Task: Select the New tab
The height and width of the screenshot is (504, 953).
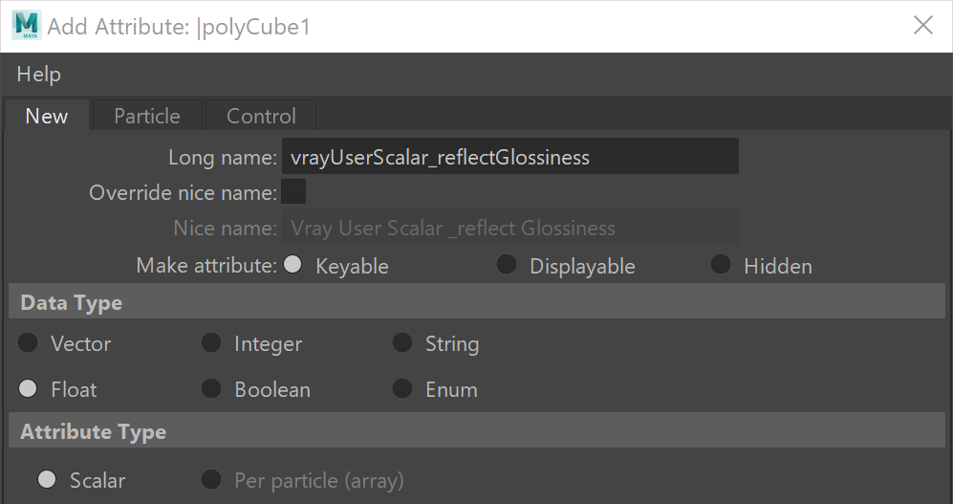Action: tap(47, 116)
